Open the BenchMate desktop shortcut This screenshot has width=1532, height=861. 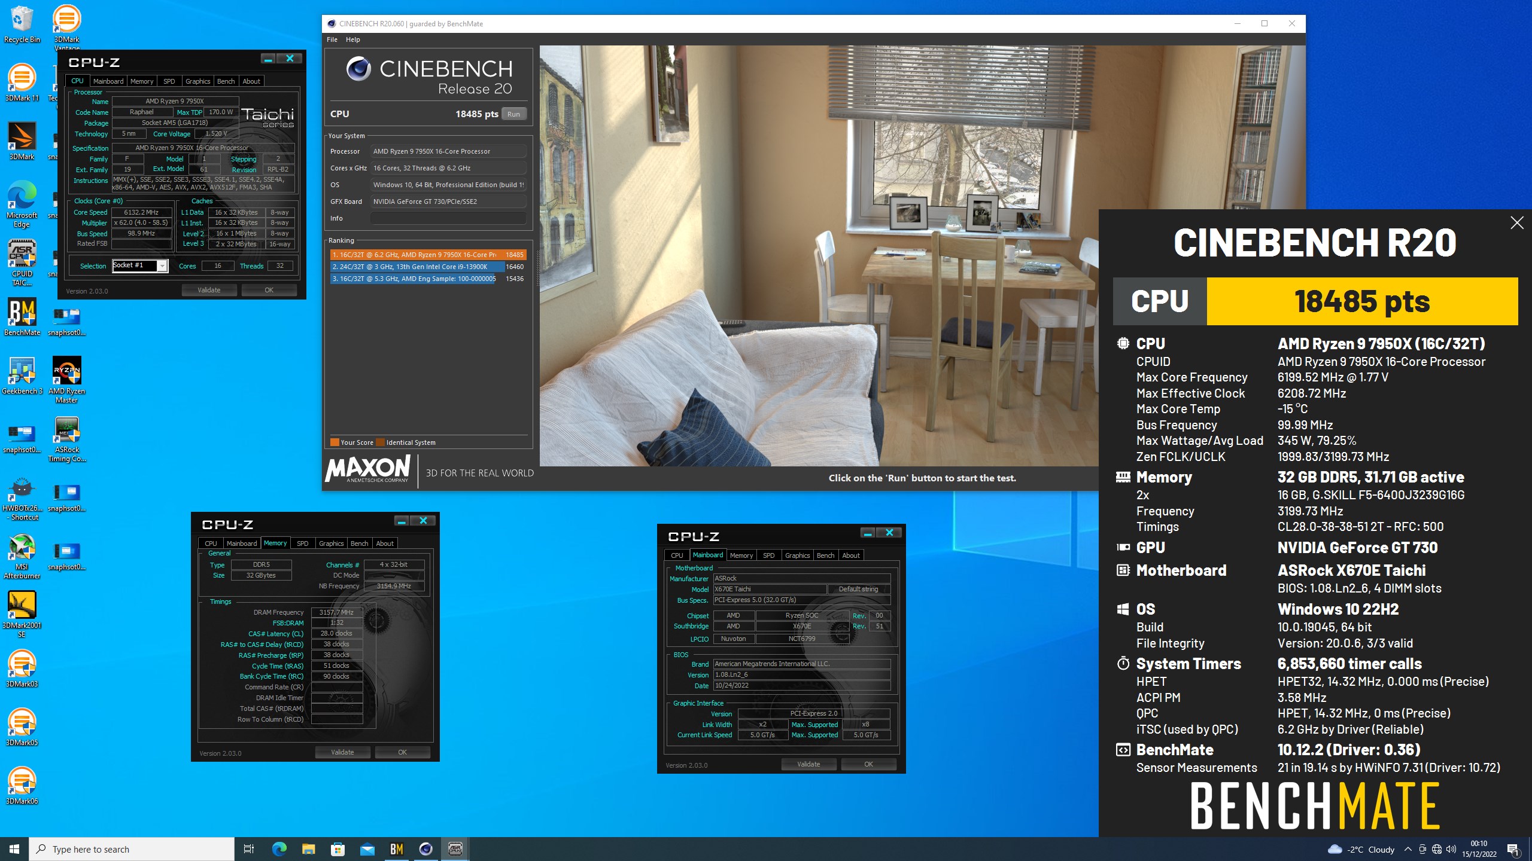[22, 317]
